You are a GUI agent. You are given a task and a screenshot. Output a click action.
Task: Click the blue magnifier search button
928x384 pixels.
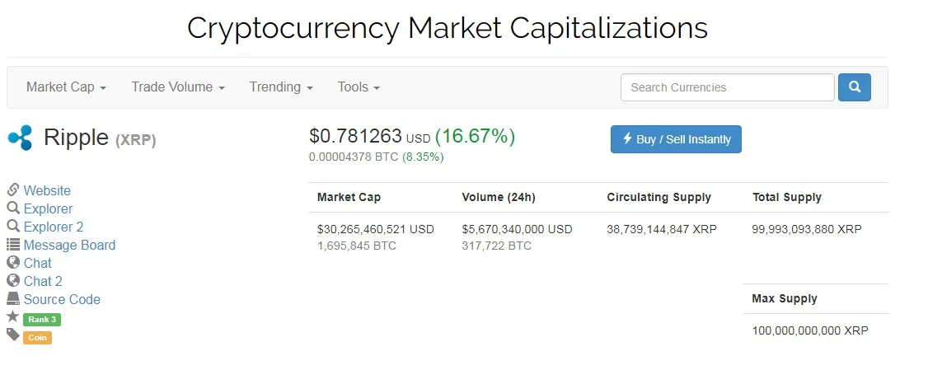click(x=854, y=87)
